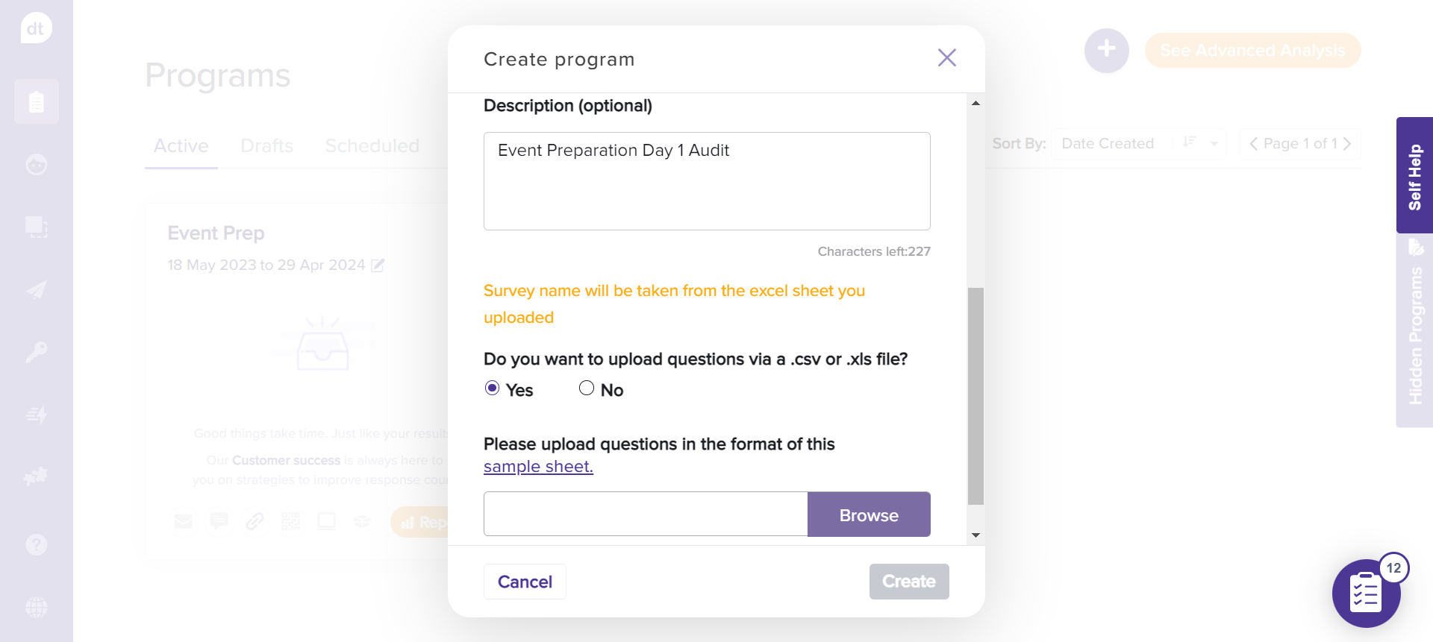Go to next page chevron
Screen dimensions: 1433x642
click(x=1347, y=143)
